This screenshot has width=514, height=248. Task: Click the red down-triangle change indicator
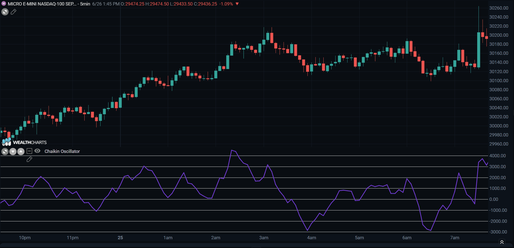pyautogui.click(x=237, y=4)
